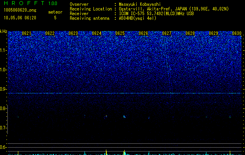Click the 0.9 kHz axis label
Image resolution: width=245 pixels, height=155 pixels.
point(3,89)
